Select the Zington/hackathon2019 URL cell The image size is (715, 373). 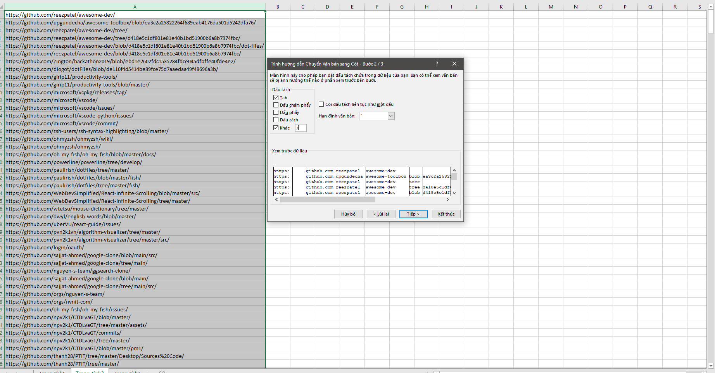click(135, 61)
